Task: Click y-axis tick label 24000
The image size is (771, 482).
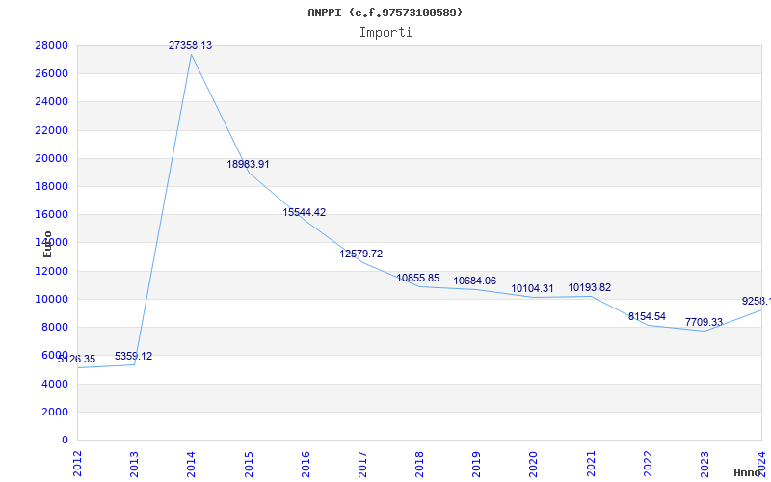Action: tap(52, 102)
